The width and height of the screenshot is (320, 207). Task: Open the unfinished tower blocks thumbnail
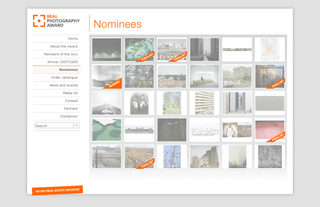pos(204,157)
